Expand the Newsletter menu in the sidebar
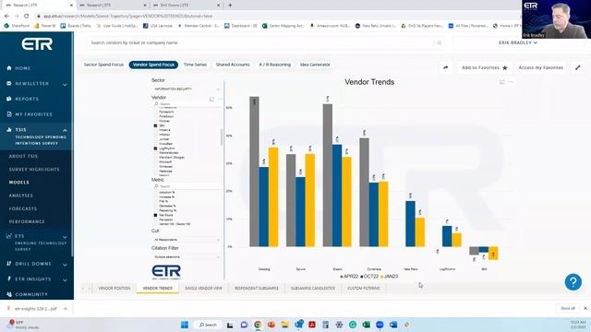 [65, 84]
